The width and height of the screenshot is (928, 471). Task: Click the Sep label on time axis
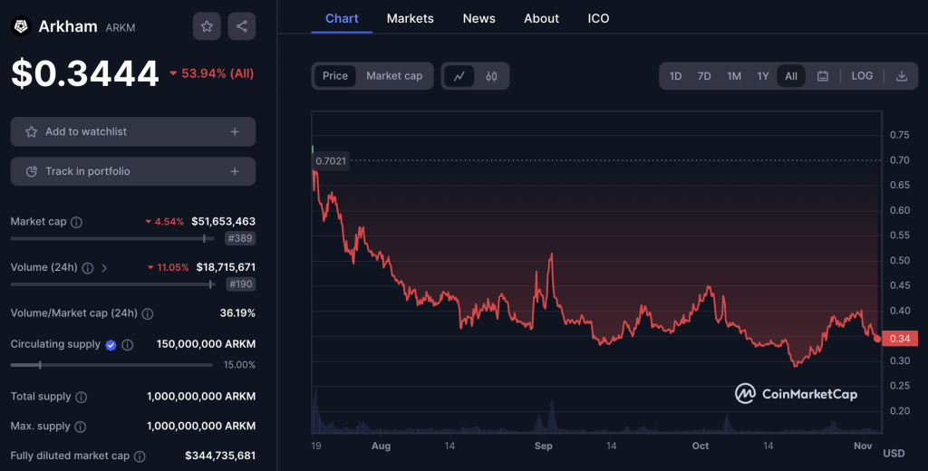click(544, 447)
